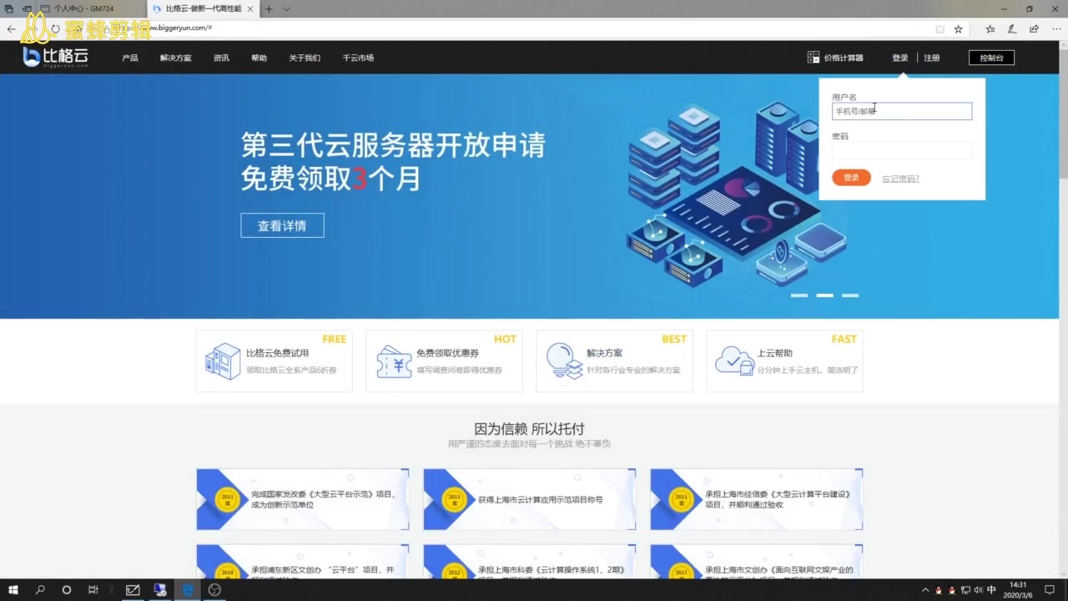Open the 免费领取优惠券 card title
Viewport: 1068px width, 601px height.
447,353
